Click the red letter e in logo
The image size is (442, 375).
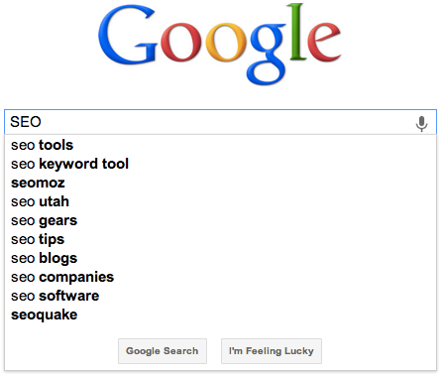pos(324,43)
